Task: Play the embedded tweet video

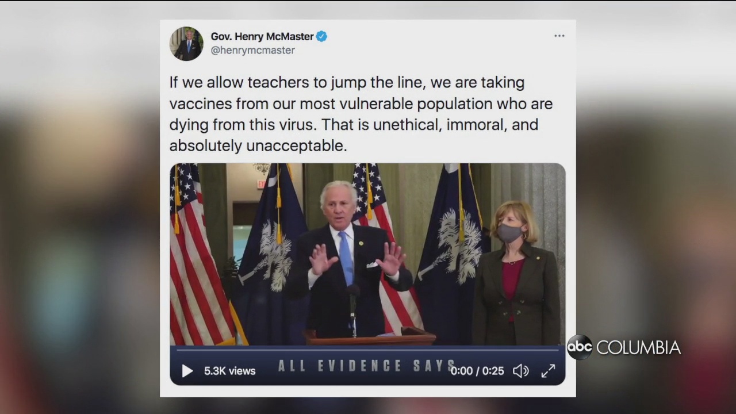Action: click(187, 371)
